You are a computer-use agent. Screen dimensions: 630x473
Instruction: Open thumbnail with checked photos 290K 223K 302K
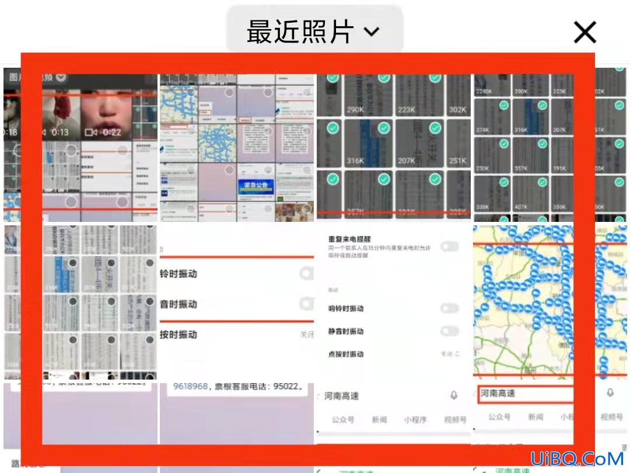coord(393,145)
